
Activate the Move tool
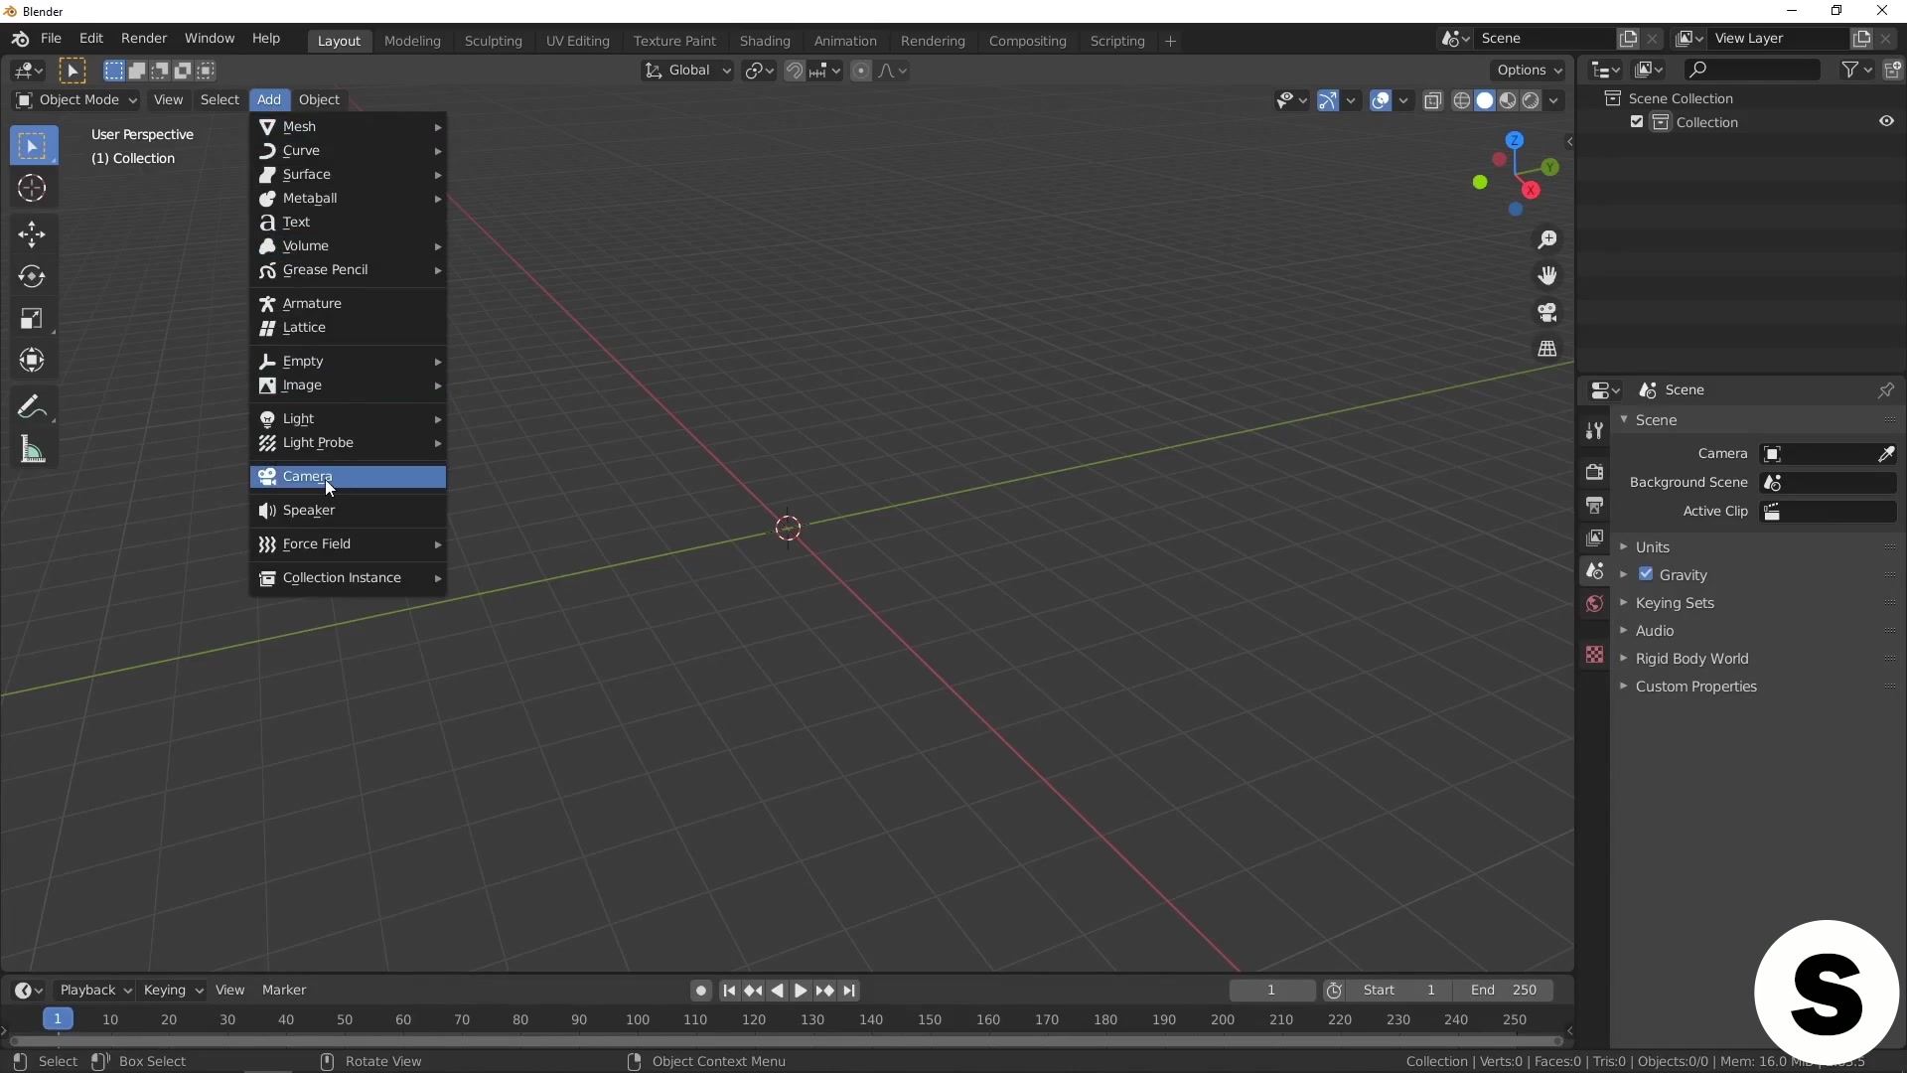[x=32, y=234]
